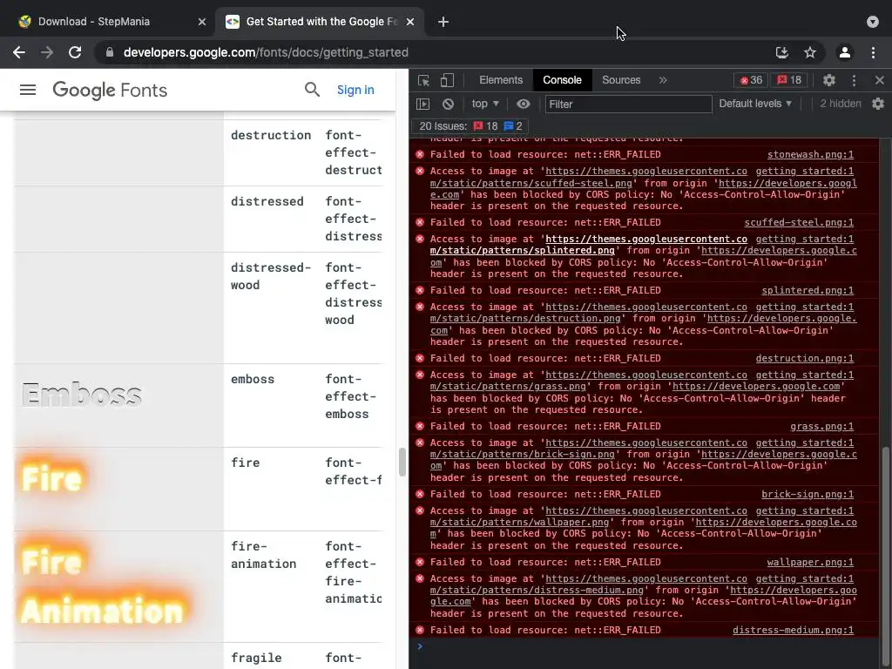Open the stonewash.png:1 source link
This screenshot has width=892, height=669.
click(x=810, y=155)
